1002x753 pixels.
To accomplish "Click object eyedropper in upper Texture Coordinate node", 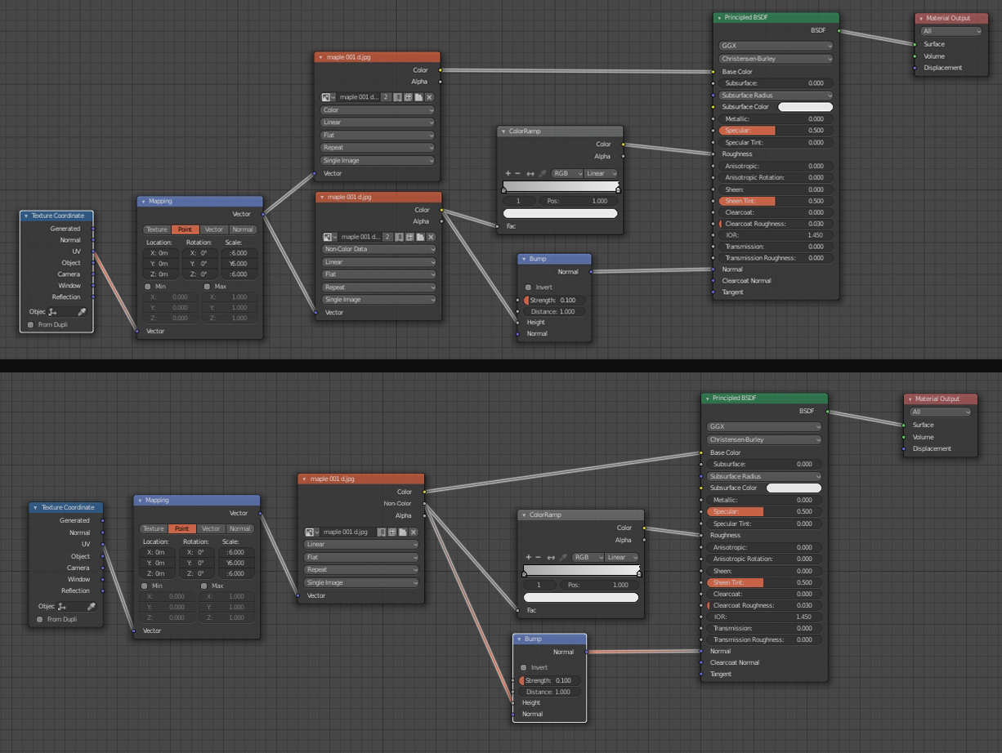I will (82, 311).
